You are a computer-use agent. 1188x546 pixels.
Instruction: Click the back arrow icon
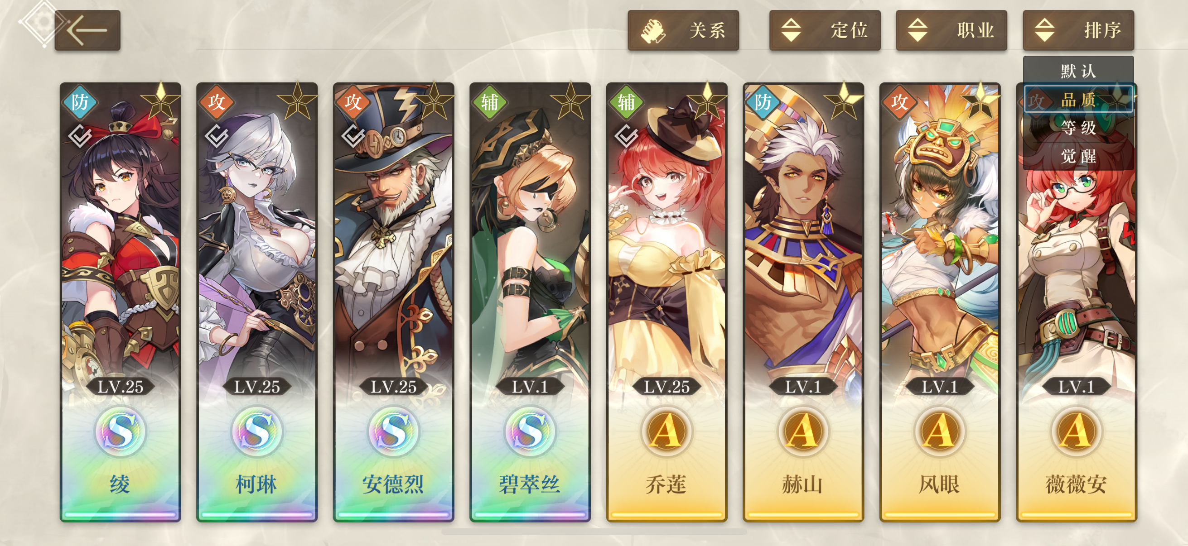coord(87,30)
